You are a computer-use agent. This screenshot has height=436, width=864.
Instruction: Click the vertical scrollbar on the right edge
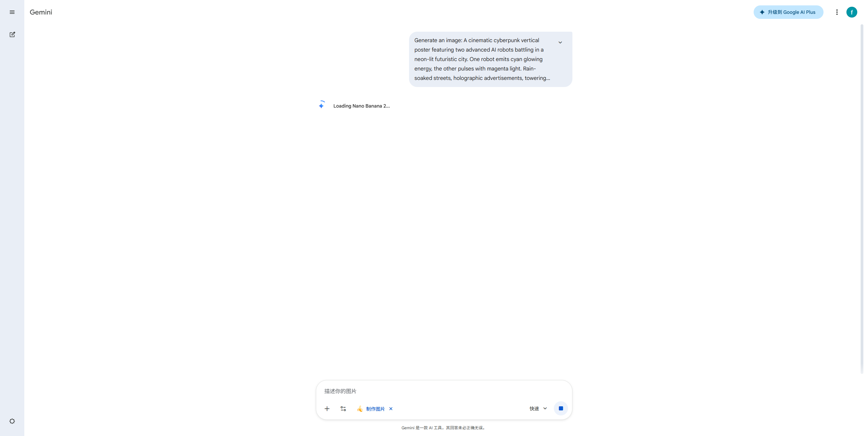click(x=861, y=199)
